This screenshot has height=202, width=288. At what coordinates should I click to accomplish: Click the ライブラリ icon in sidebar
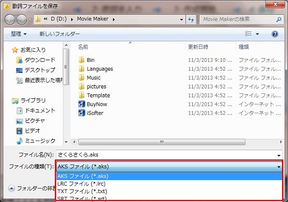click(15, 100)
